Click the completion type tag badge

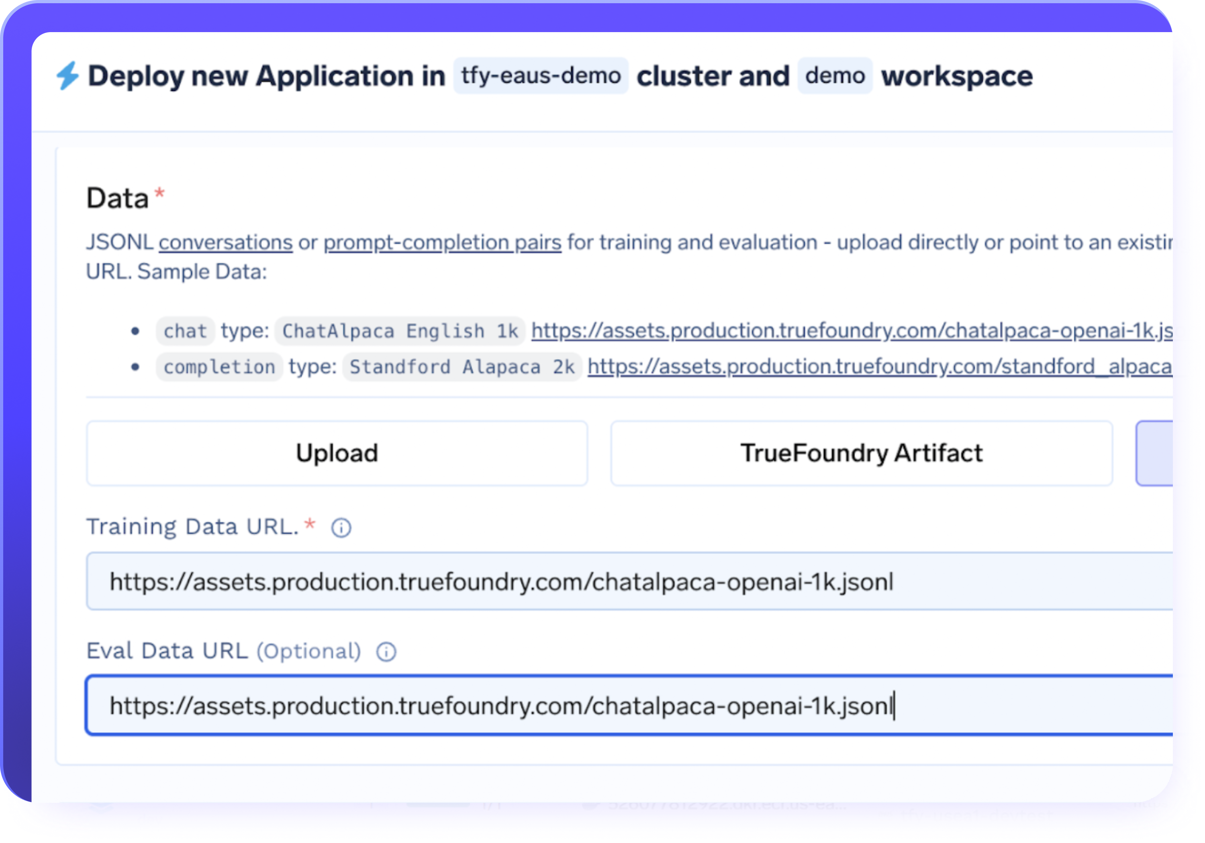pos(219,367)
